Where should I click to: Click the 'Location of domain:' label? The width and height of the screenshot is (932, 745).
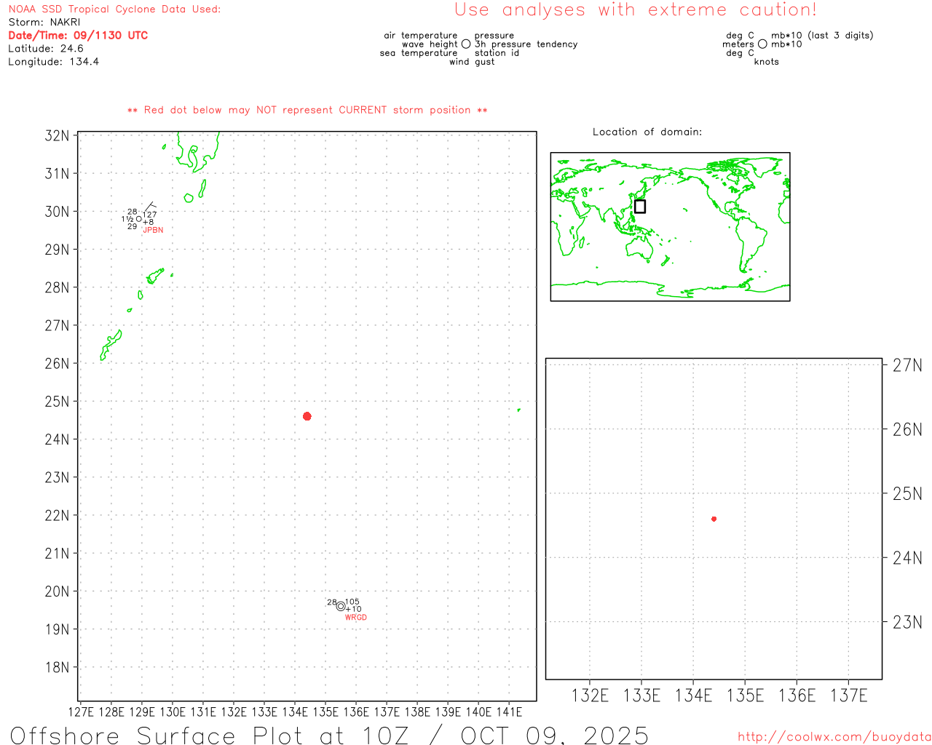[x=647, y=132]
